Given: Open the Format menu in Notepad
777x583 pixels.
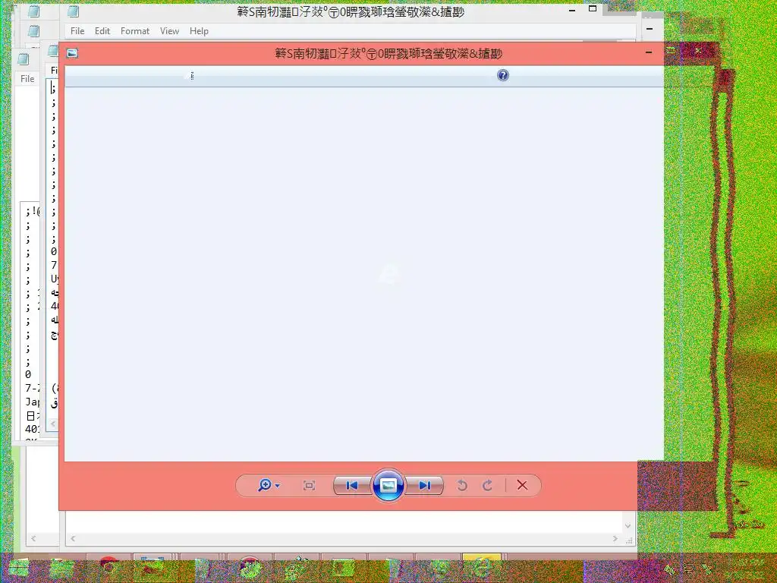Looking at the screenshot, I should [135, 30].
